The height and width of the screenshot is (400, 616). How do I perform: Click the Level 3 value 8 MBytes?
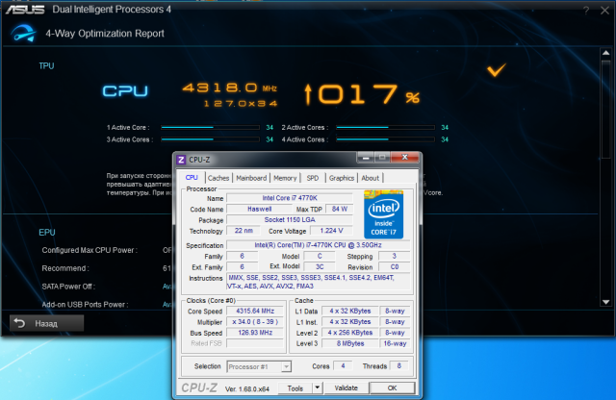point(350,343)
